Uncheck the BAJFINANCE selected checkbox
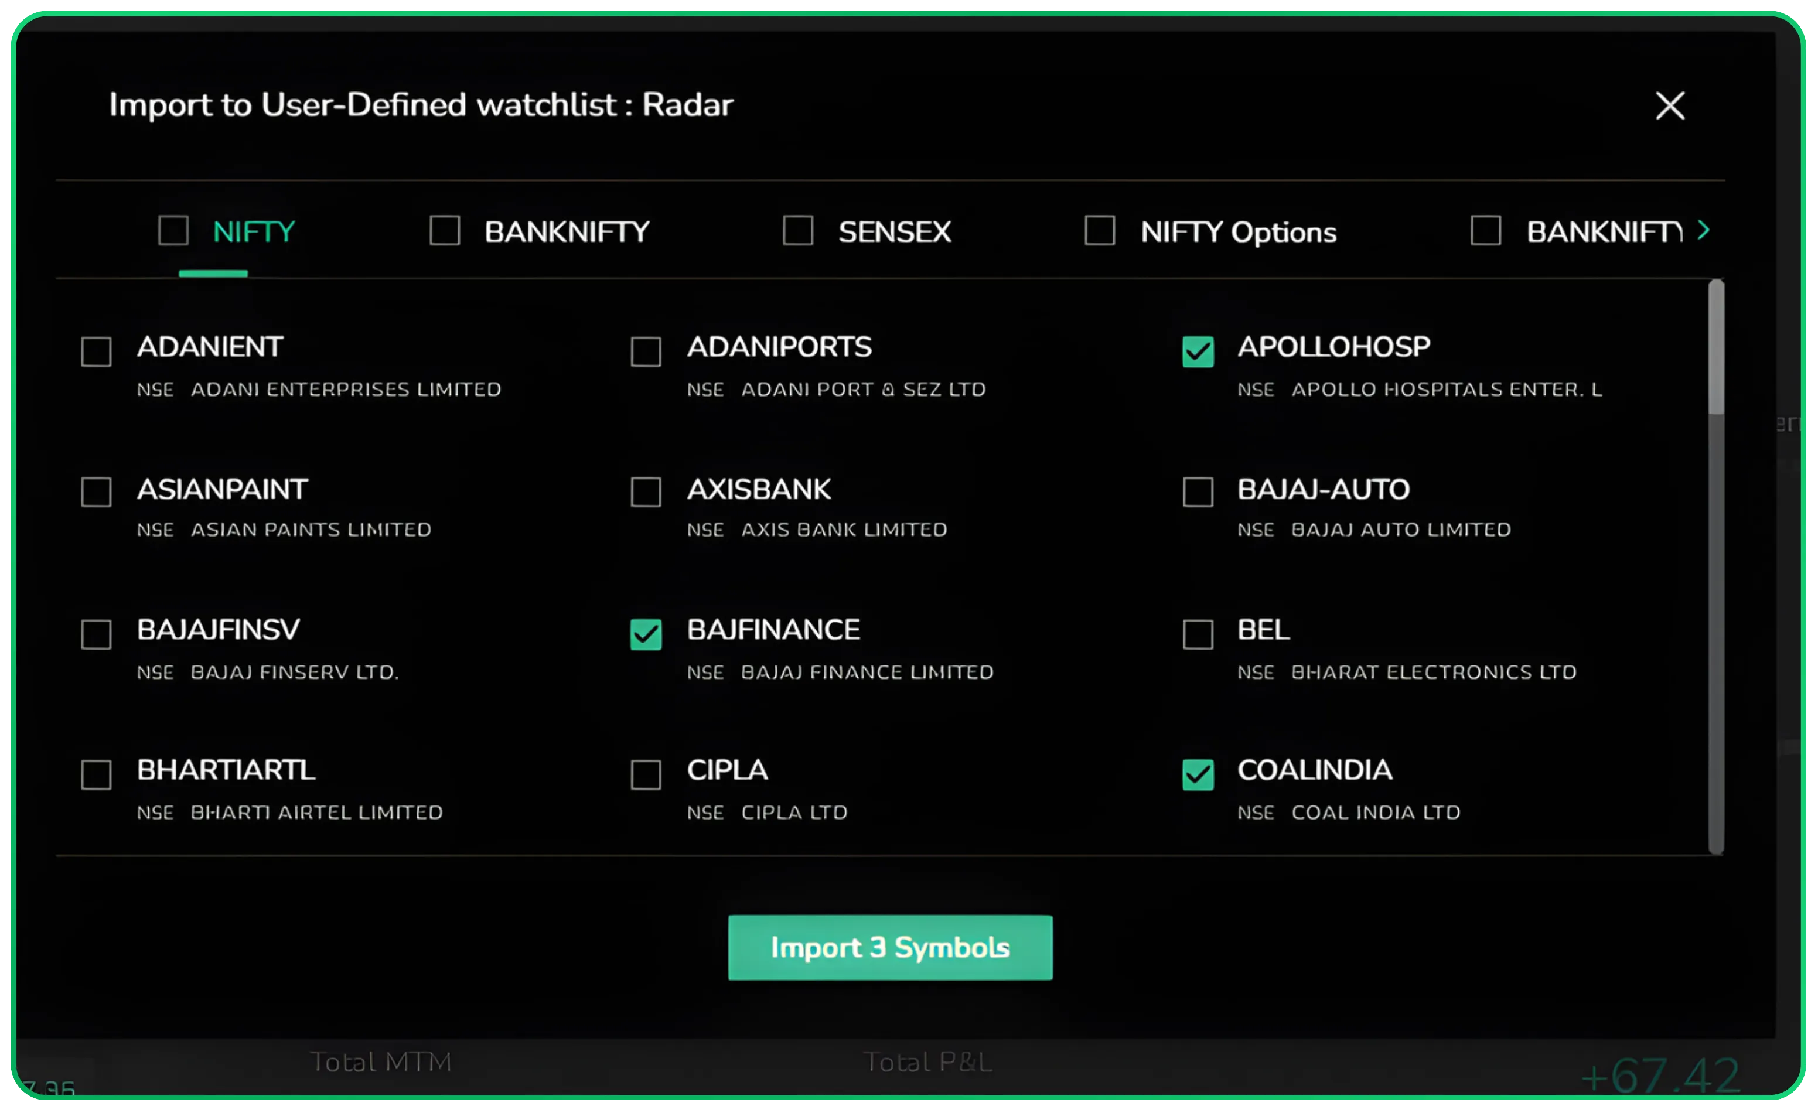 [646, 634]
